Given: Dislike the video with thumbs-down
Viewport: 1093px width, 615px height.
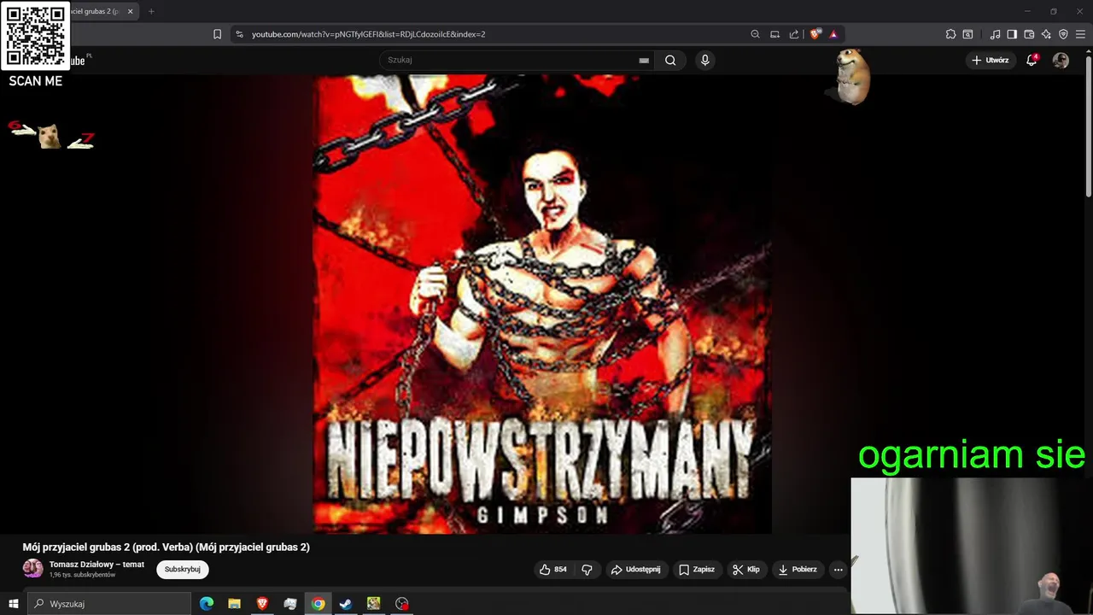Looking at the screenshot, I should click(x=587, y=569).
